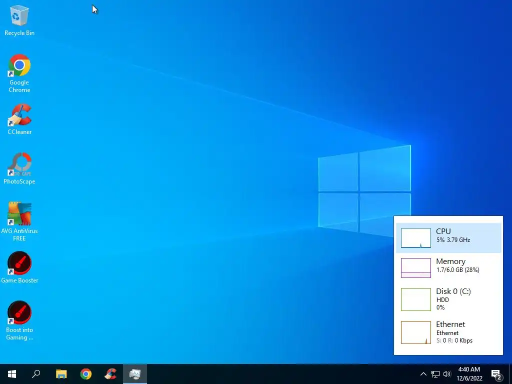Click the "1.7/6.0 GB (28%)" memory value
The width and height of the screenshot is (512, 384).
pos(458,270)
